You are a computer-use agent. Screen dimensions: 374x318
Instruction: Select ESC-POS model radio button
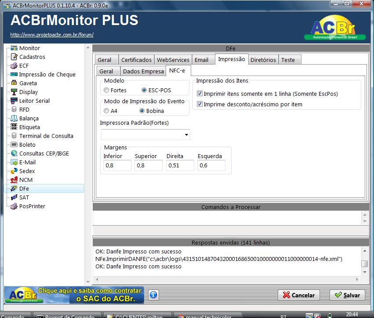click(144, 90)
